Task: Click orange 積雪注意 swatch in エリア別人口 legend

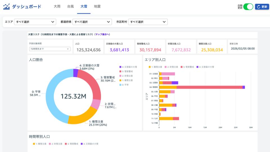Action: click(150, 67)
